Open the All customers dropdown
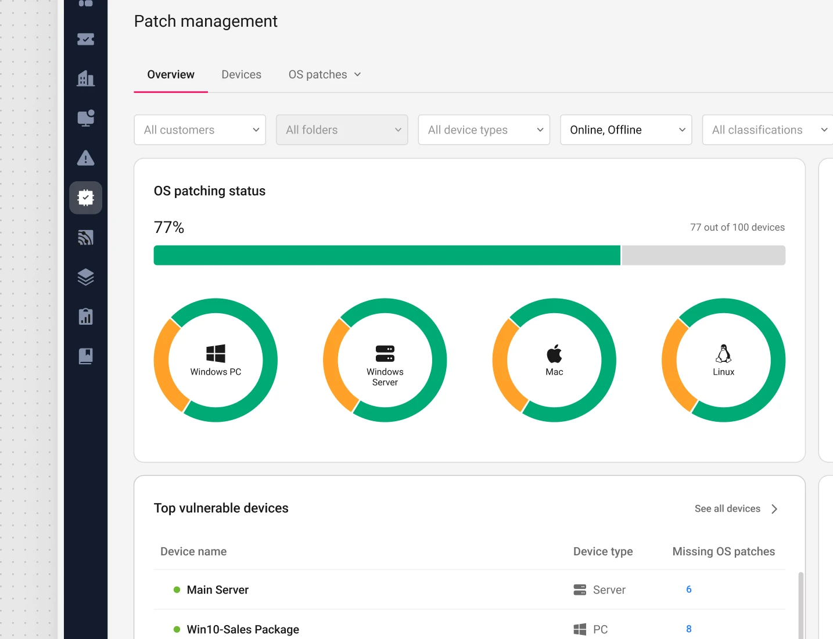 tap(200, 130)
